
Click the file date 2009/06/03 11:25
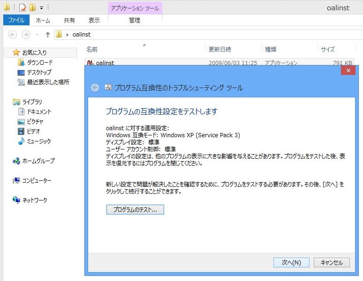click(x=233, y=63)
